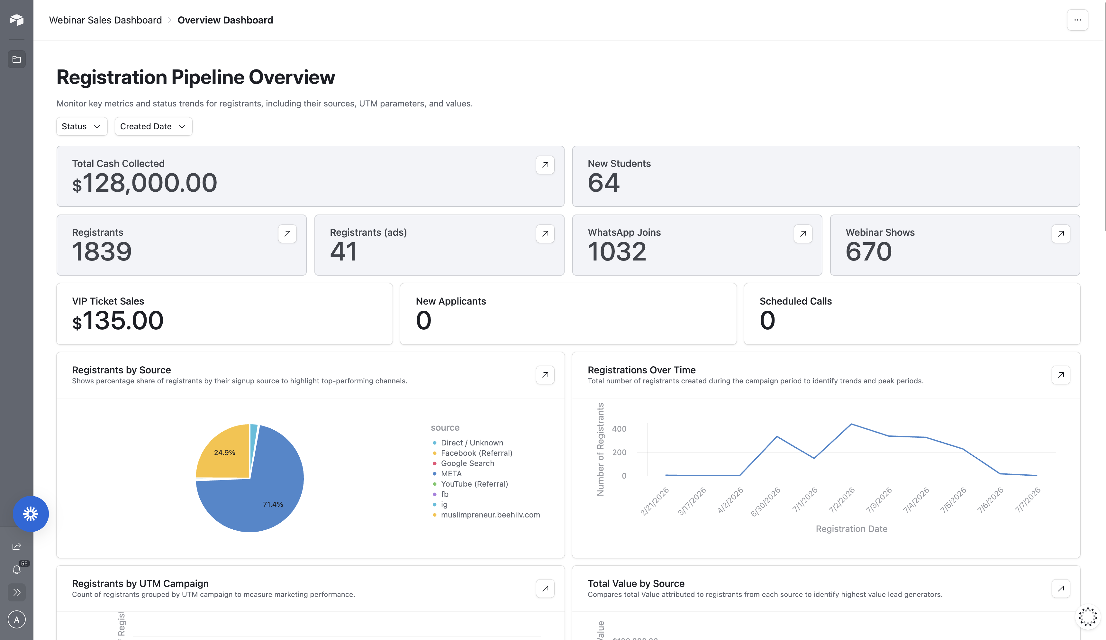This screenshot has width=1106, height=640.
Task: Open notifications bell with 55 badge
Action: (17, 570)
